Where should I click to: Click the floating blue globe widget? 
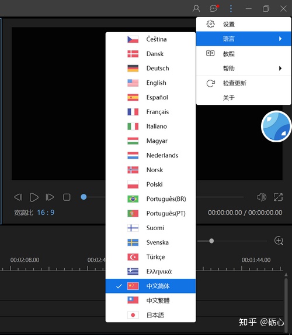coord(276,127)
